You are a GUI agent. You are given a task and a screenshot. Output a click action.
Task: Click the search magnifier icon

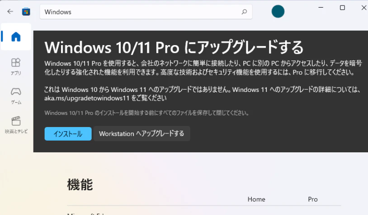click(244, 12)
